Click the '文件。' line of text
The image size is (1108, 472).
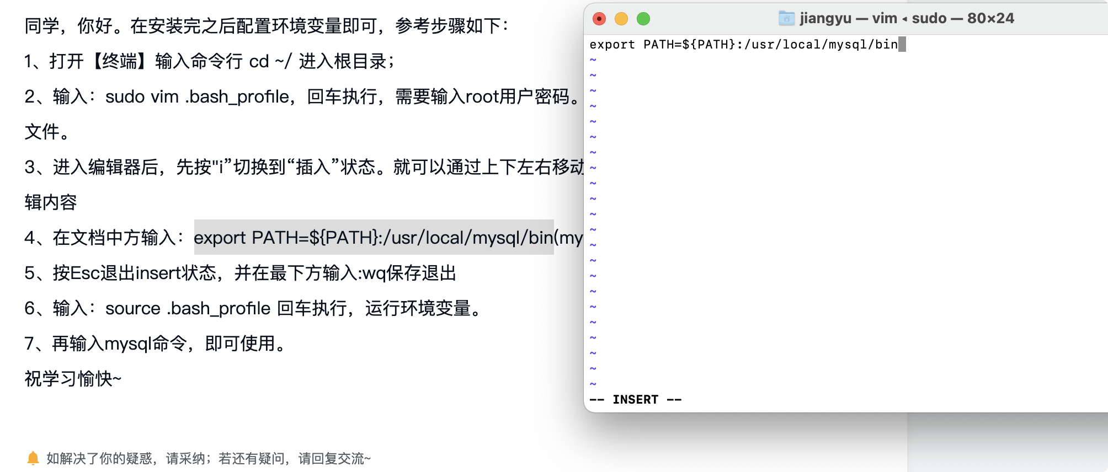click(47, 132)
